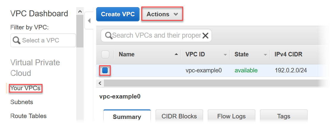This screenshot has width=331, height=124.
Task: Click the horizontal scrollbar left arrow
Action: (100, 83)
